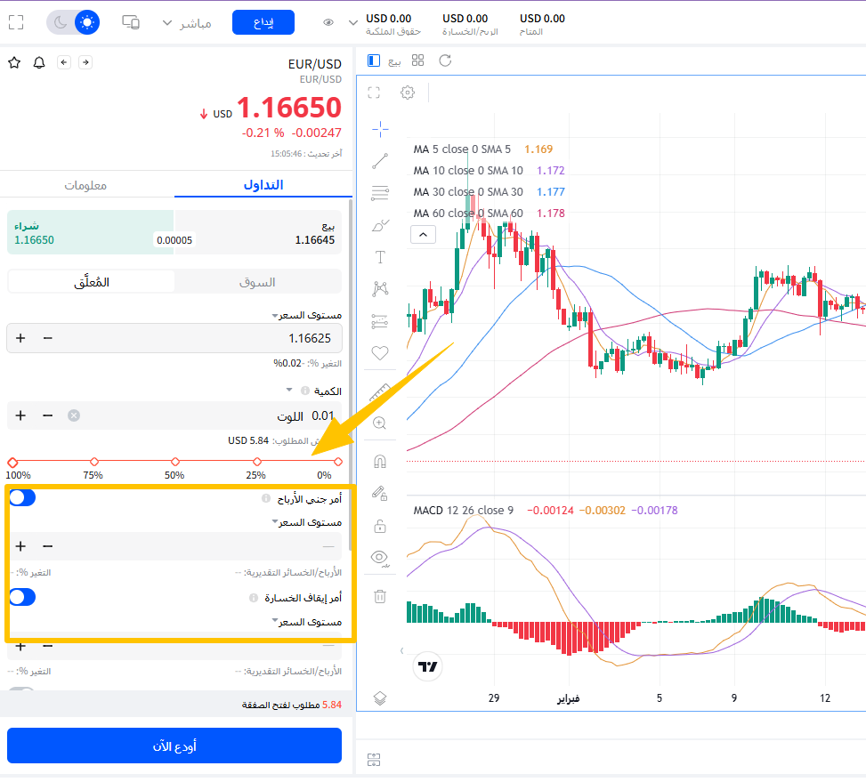The height and width of the screenshot is (782, 866).
Task: Select the text annotation tool
Action: click(x=380, y=257)
